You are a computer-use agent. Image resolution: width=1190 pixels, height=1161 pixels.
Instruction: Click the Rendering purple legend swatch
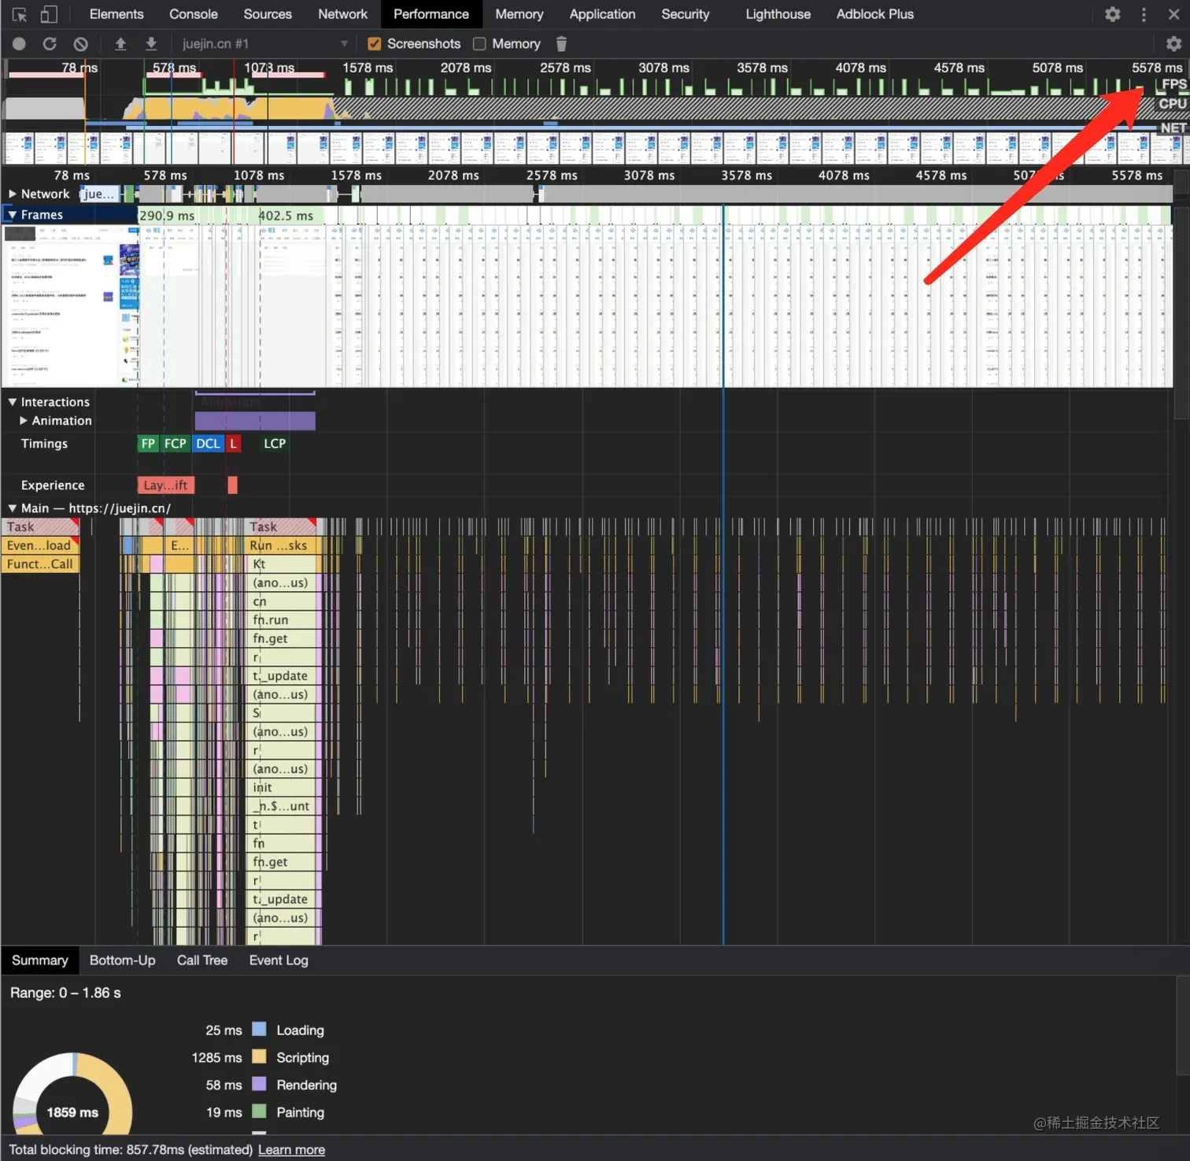pyautogui.click(x=259, y=1084)
